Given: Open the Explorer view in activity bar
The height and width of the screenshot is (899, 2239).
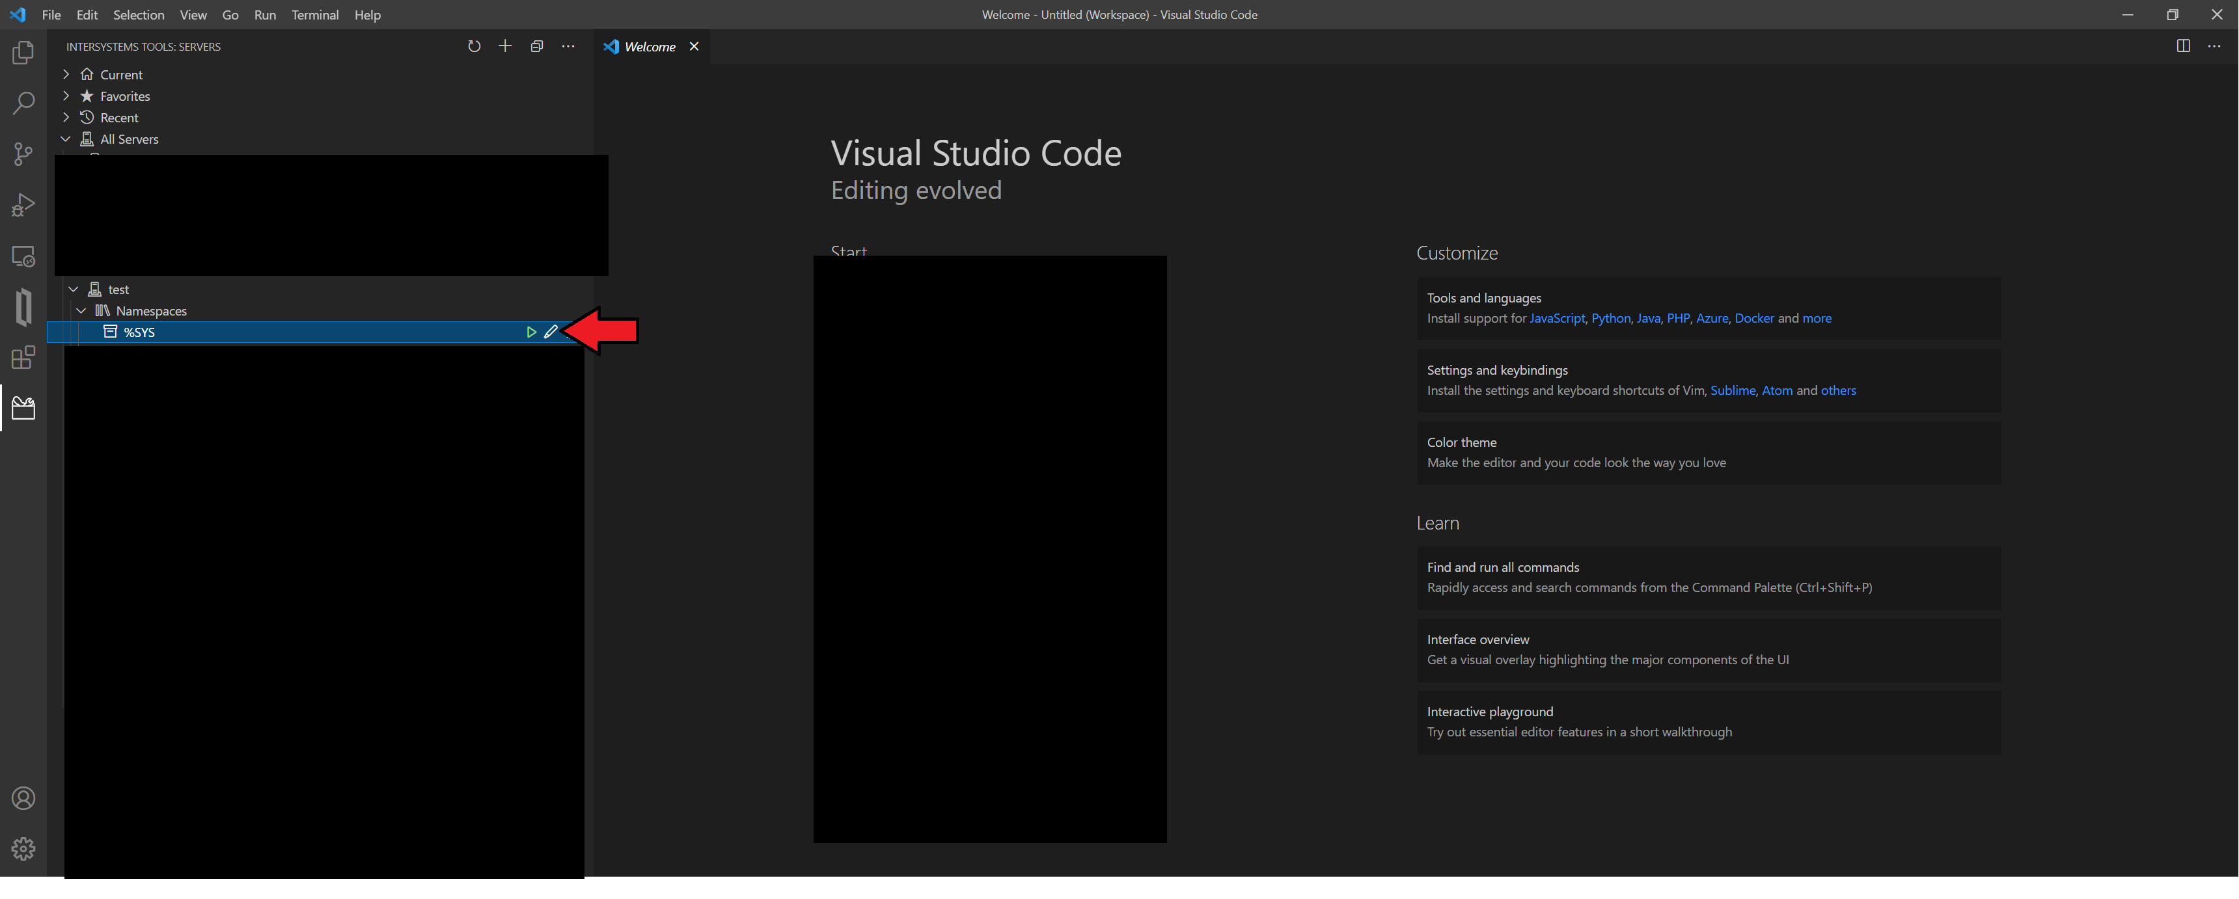Looking at the screenshot, I should click(x=23, y=53).
